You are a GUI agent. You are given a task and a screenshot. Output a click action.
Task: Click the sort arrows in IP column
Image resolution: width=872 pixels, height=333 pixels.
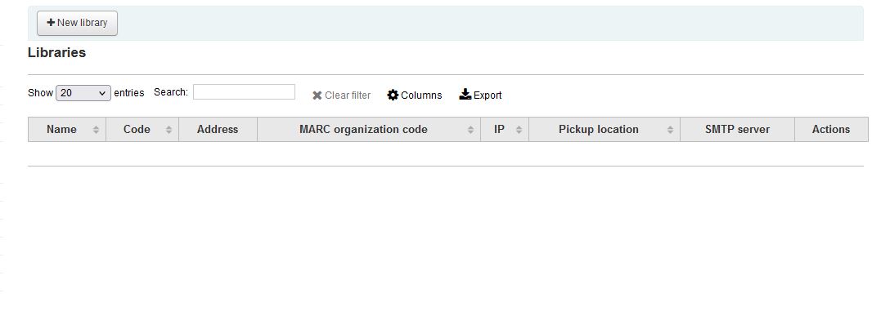[x=519, y=130]
